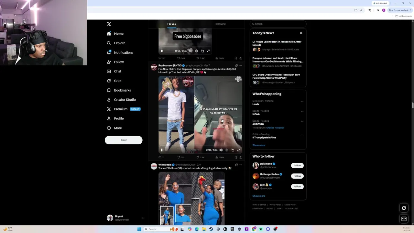
Task: Click Grok explain icon on Raphousetv post
Action: tap(236, 66)
